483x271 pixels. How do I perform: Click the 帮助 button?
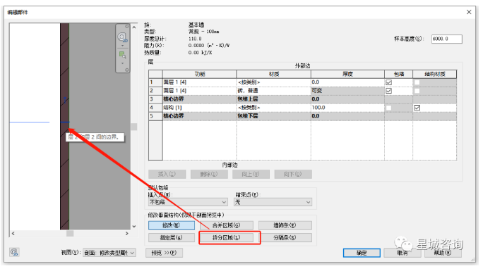(443, 253)
